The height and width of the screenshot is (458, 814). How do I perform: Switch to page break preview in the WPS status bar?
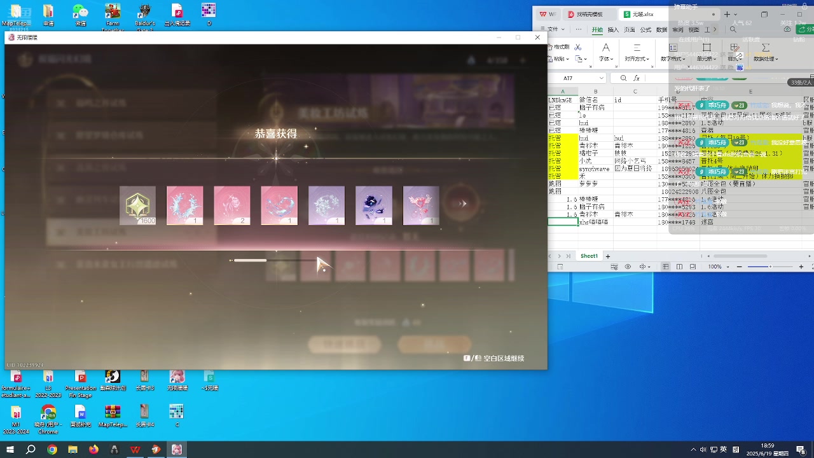point(693,267)
